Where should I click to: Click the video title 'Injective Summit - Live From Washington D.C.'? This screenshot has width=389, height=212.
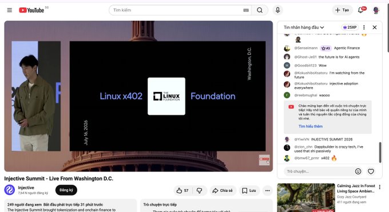pos(58,178)
